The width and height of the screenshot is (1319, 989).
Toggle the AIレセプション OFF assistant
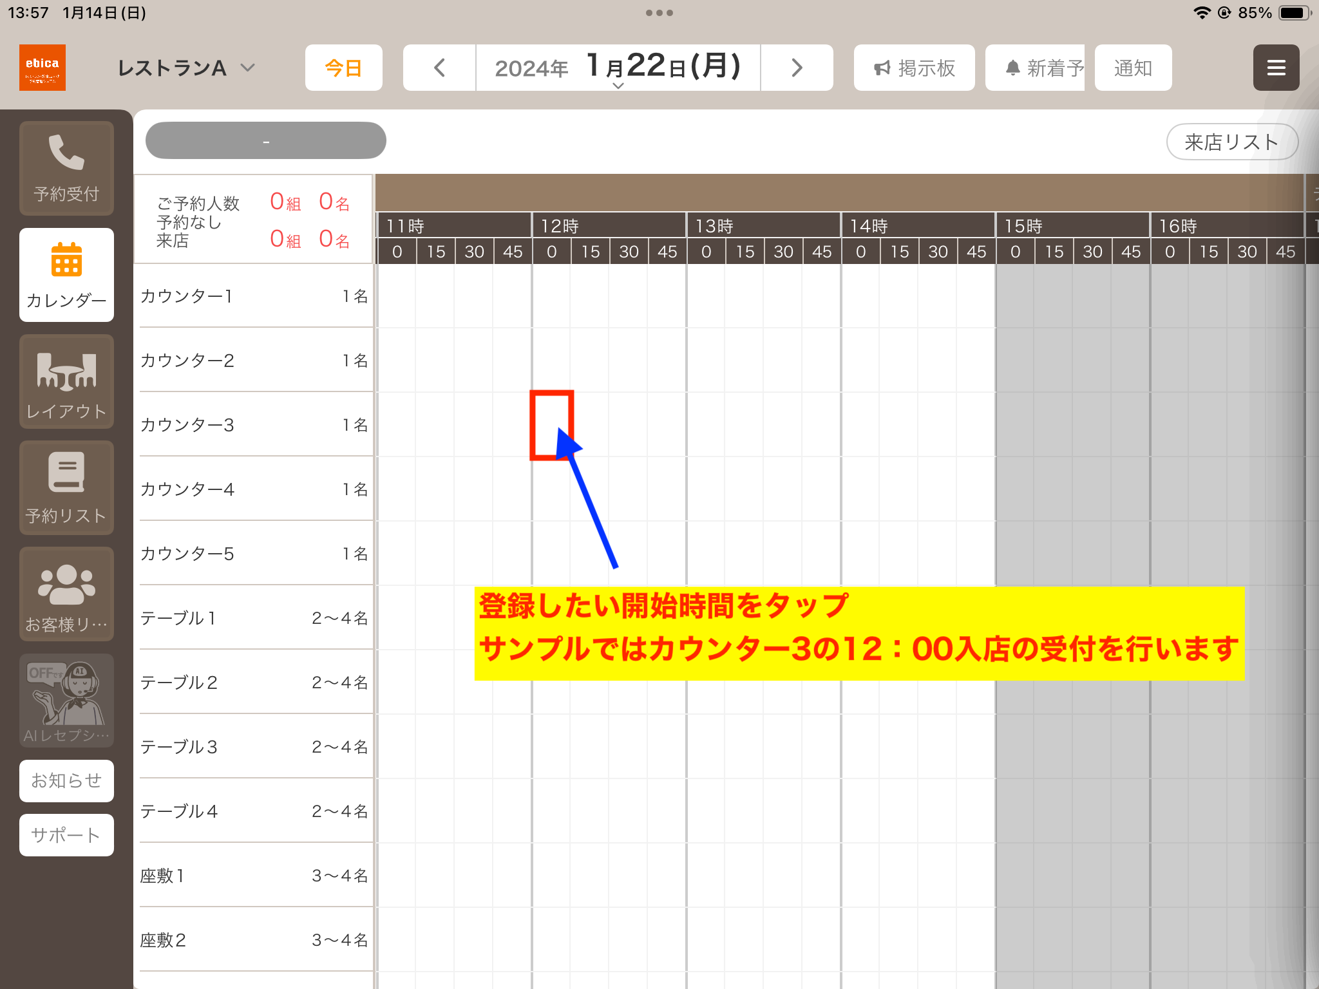pos(66,701)
